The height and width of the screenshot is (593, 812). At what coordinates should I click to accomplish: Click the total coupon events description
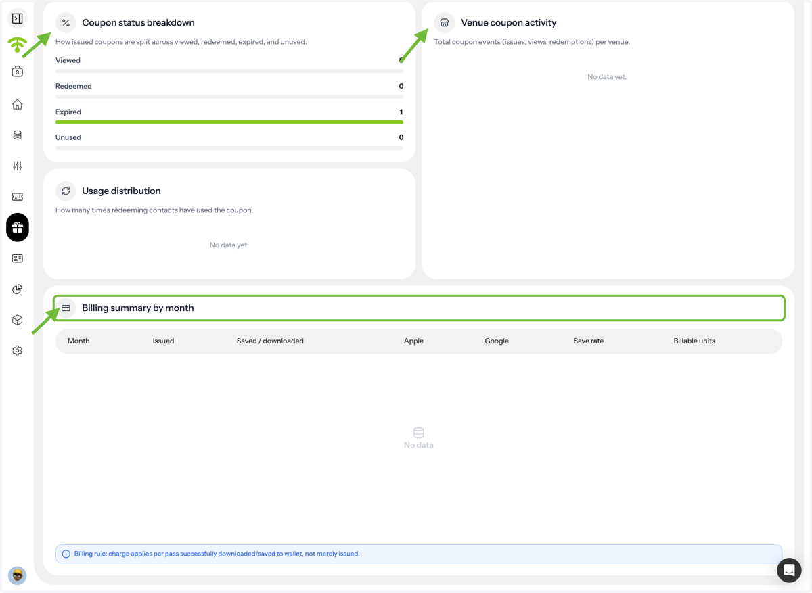click(532, 42)
